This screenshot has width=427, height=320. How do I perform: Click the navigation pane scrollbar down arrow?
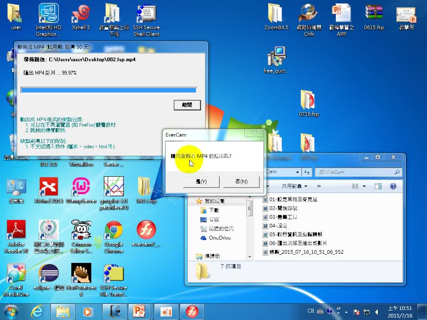point(249,257)
